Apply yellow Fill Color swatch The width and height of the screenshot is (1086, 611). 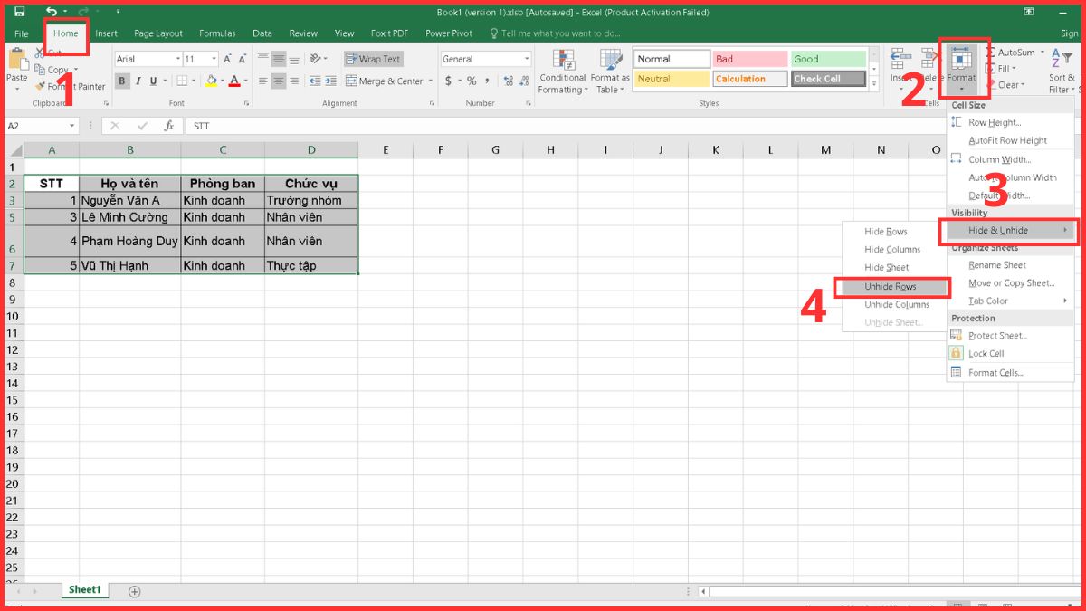[210, 81]
